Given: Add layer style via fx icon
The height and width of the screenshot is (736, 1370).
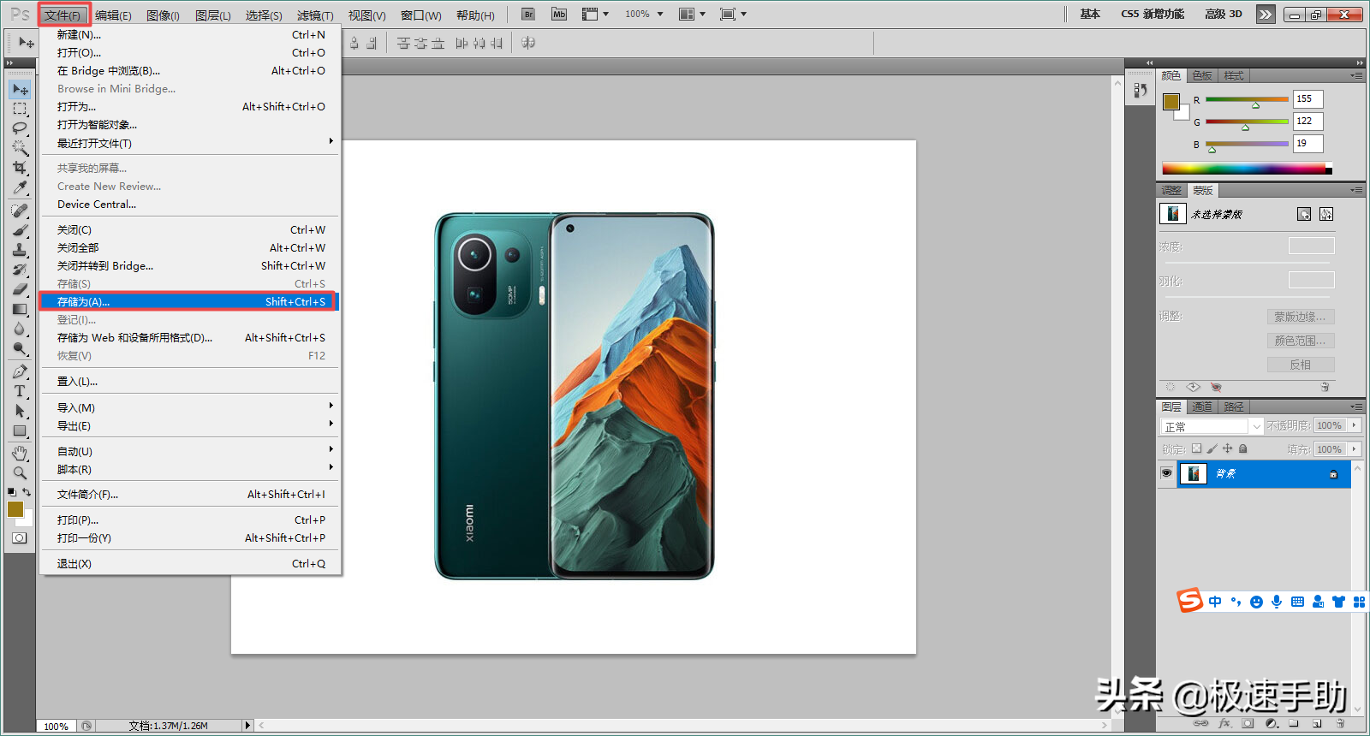Looking at the screenshot, I should coord(1224,724).
